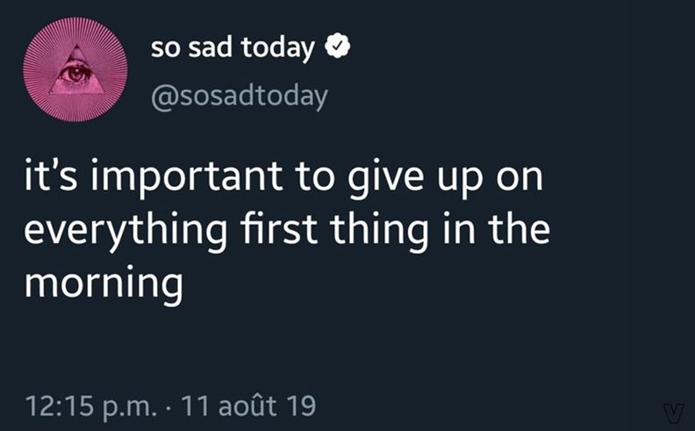The height and width of the screenshot is (431, 695).
Task: Click the word 'everything' in the tweet
Action: [x=125, y=231]
